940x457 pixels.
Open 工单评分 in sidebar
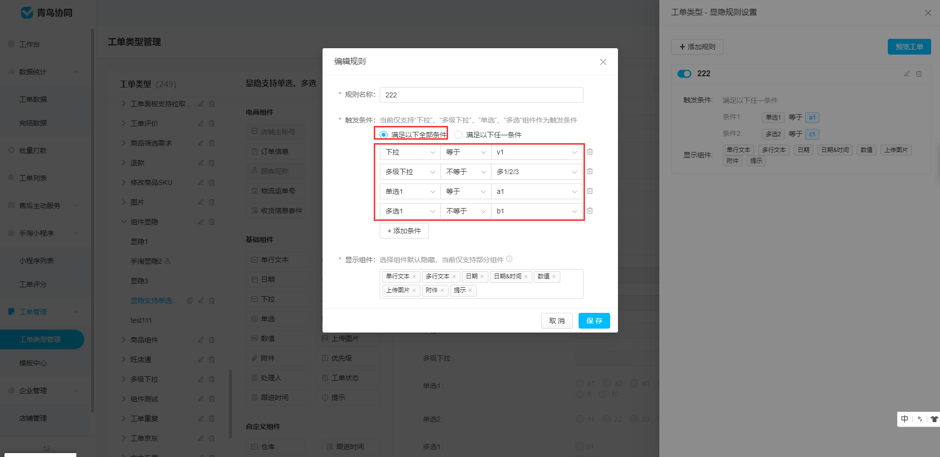(x=33, y=284)
